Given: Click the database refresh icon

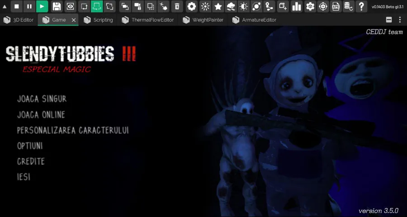Looking at the screenshot, I should pos(348,6).
